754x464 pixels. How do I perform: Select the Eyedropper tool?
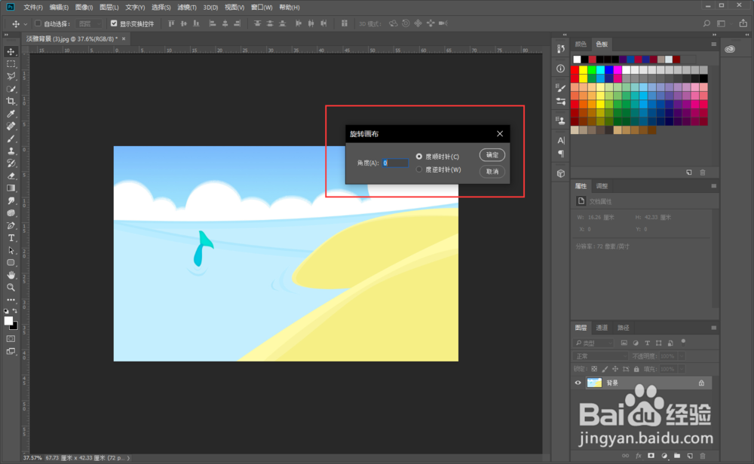pyautogui.click(x=11, y=114)
